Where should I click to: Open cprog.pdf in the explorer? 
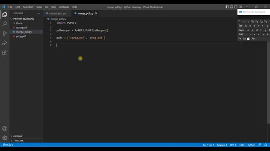[22, 28]
